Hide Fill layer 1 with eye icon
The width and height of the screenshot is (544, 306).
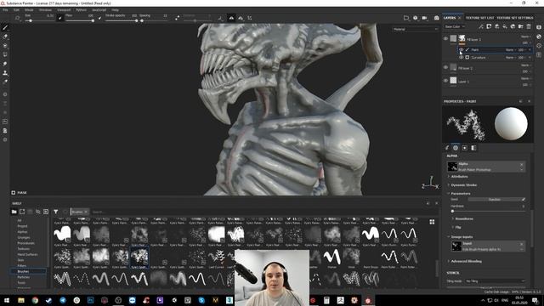point(445,39)
